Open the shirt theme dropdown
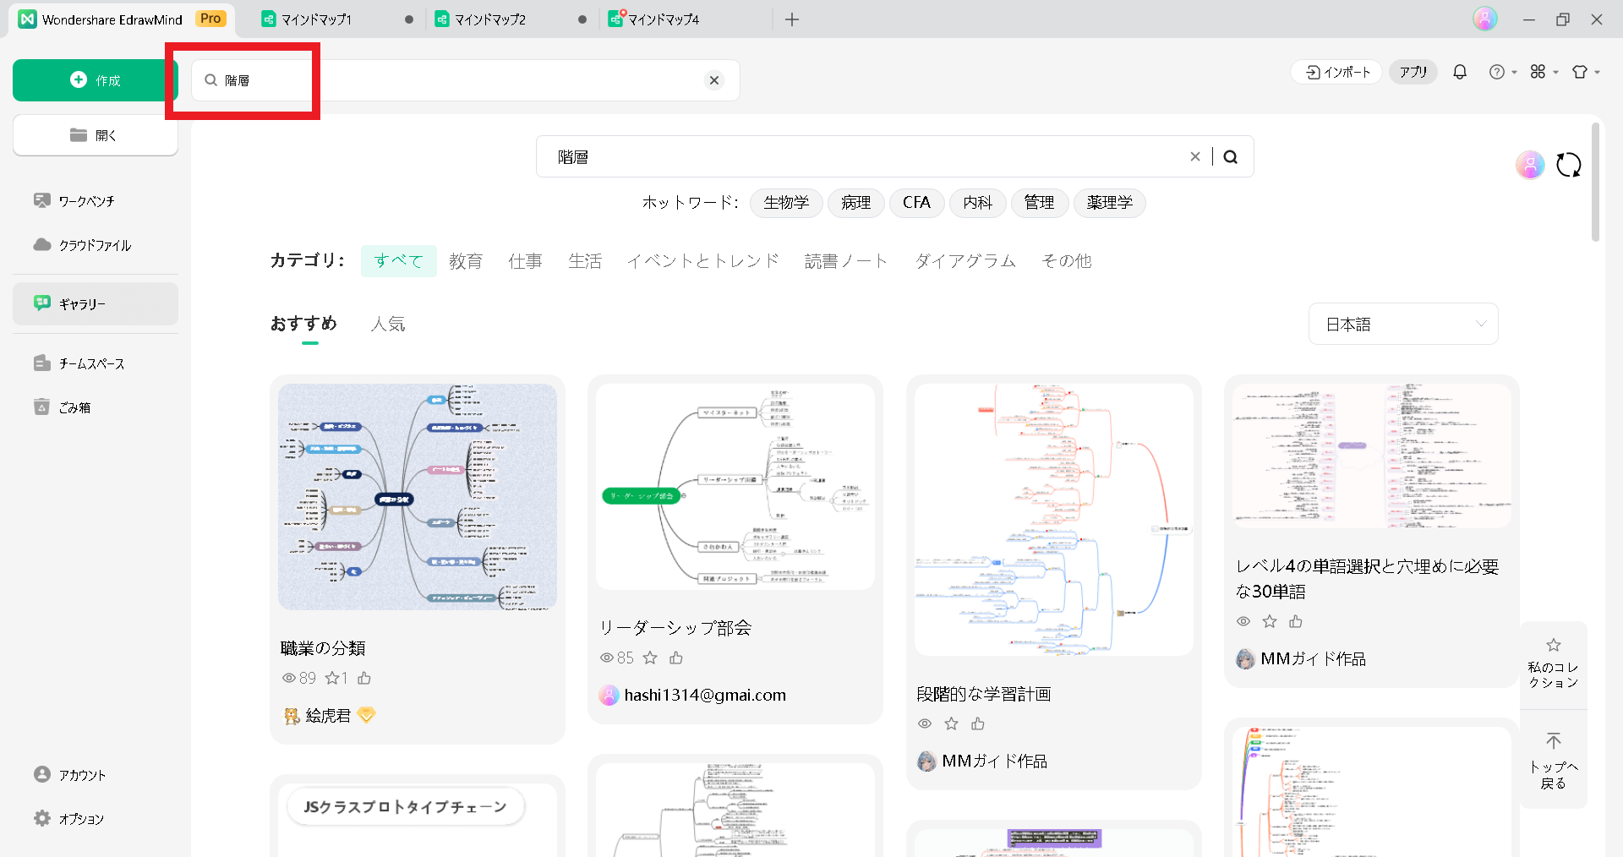 (x=1586, y=73)
